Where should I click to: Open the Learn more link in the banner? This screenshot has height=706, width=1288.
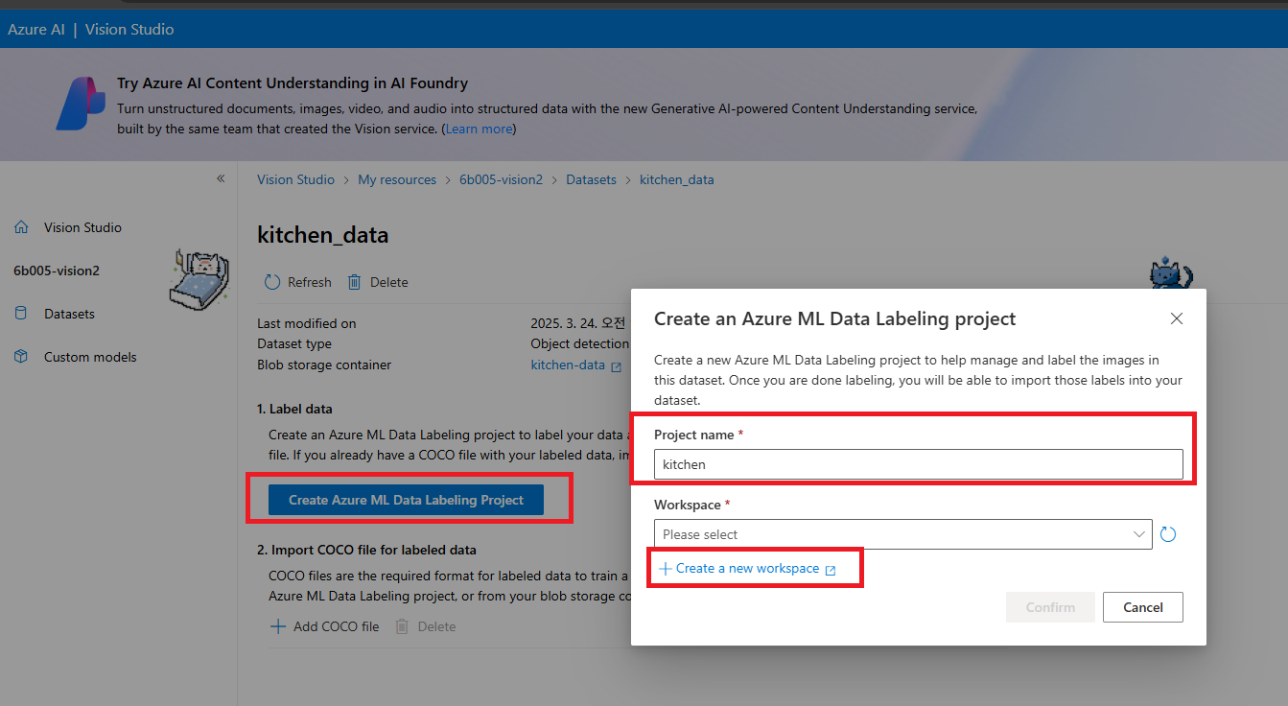(479, 129)
